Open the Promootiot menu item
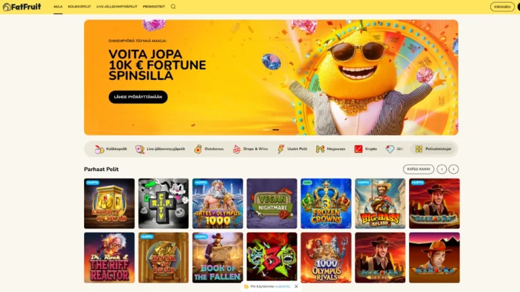The image size is (520, 292). coord(154,7)
